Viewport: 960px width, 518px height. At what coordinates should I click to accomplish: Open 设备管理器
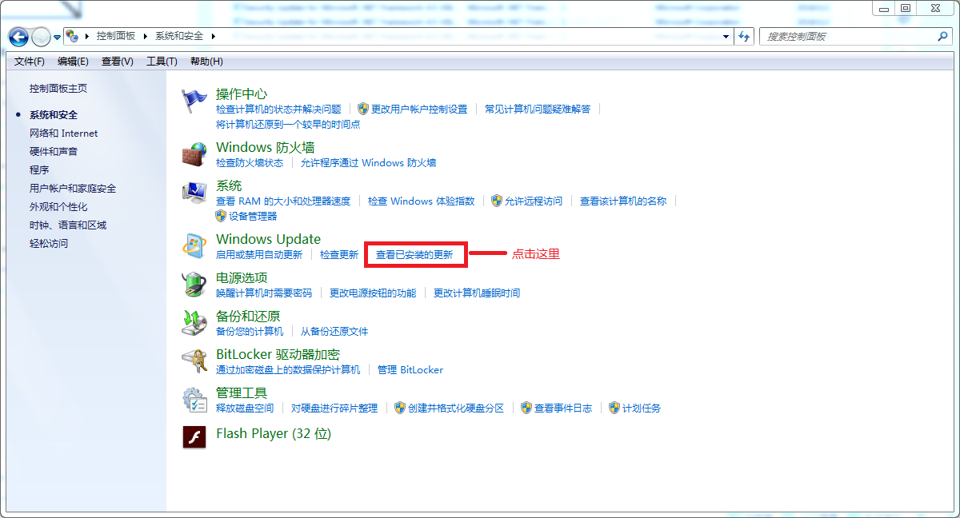pyautogui.click(x=253, y=217)
